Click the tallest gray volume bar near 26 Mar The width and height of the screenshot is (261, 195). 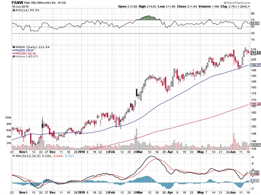(x=137, y=139)
